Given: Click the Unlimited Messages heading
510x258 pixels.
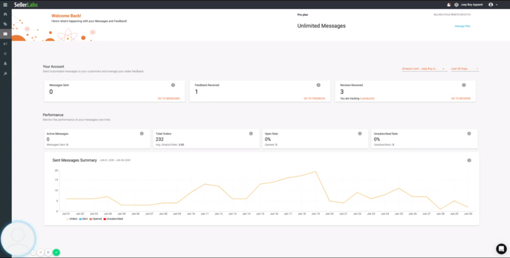Looking at the screenshot, I should [x=321, y=26].
